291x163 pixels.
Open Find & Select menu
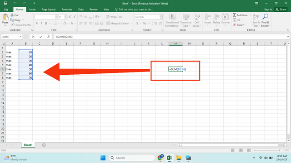tap(265, 20)
